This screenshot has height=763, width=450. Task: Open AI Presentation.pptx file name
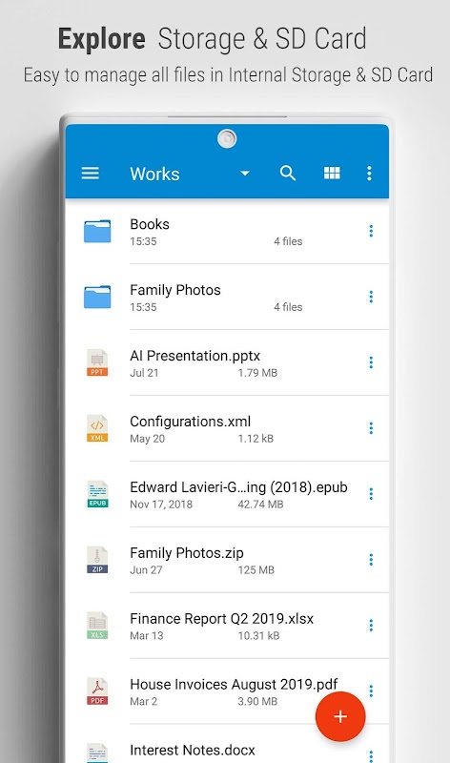[x=195, y=356]
